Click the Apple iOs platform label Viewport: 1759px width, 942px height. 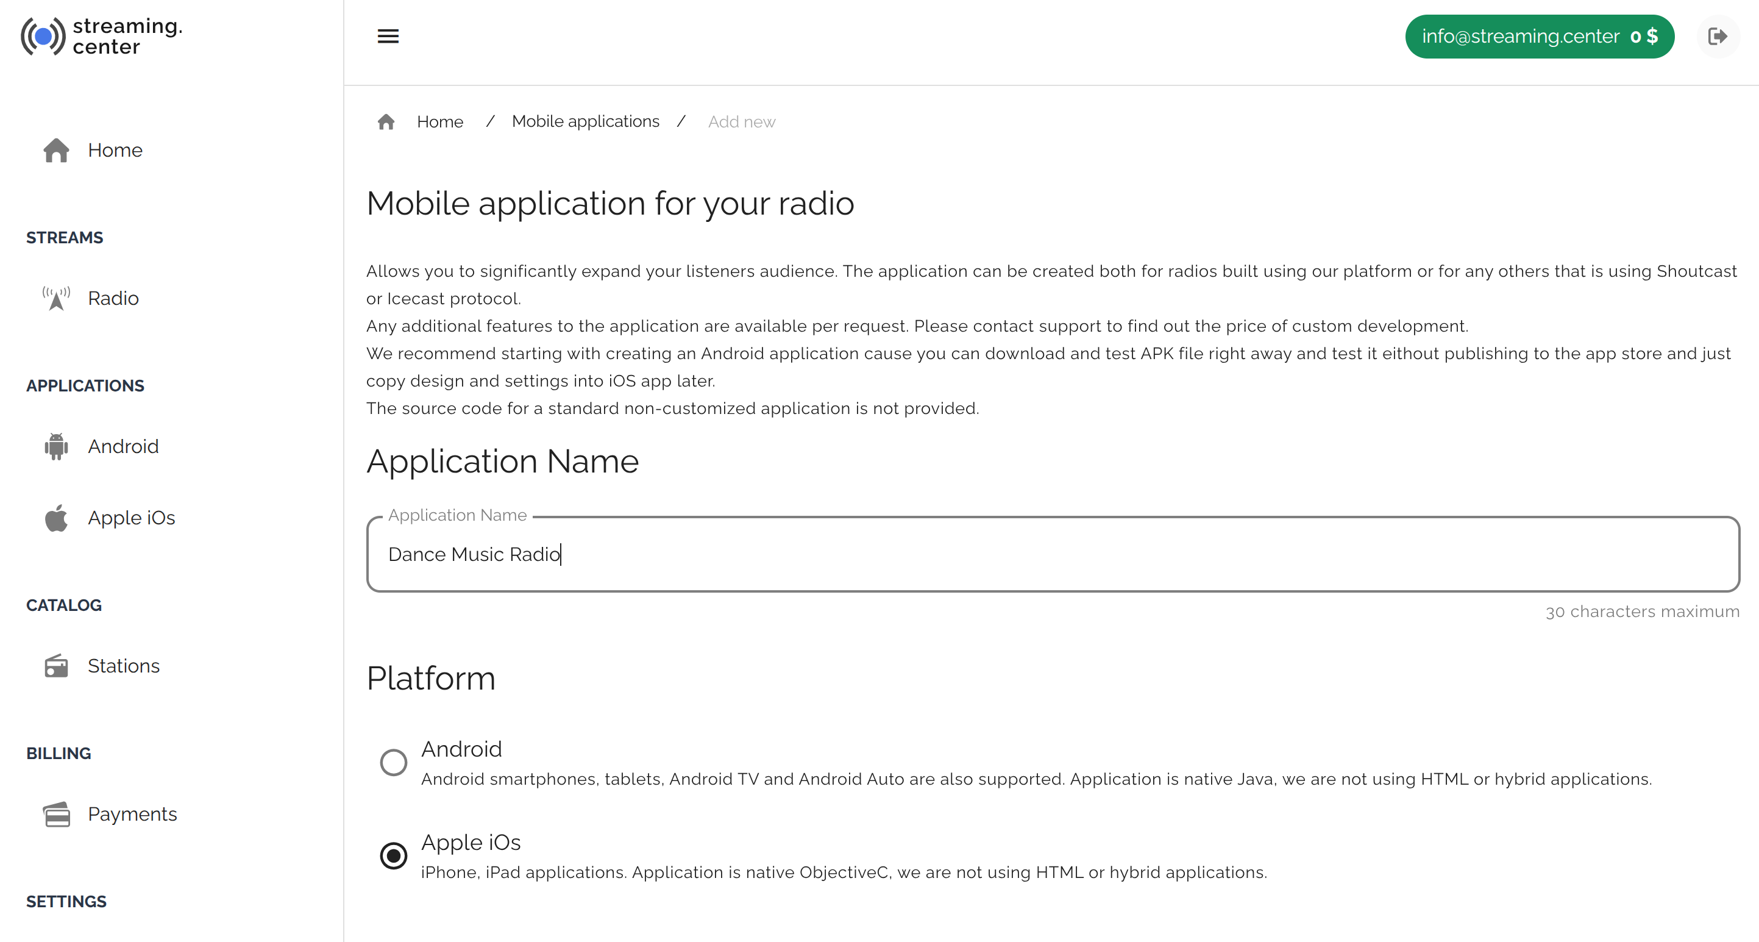471,843
